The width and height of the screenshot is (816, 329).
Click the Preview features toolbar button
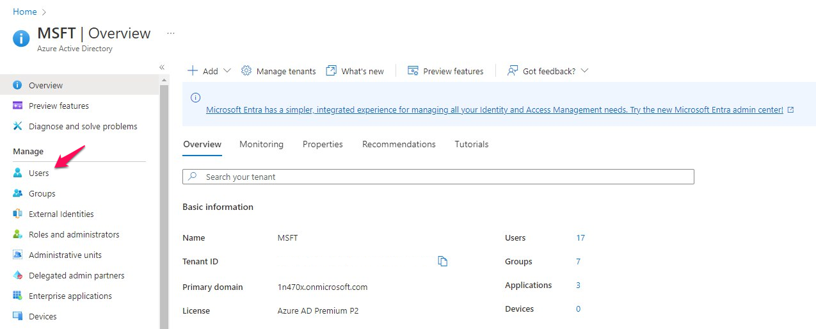(x=446, y=71)
